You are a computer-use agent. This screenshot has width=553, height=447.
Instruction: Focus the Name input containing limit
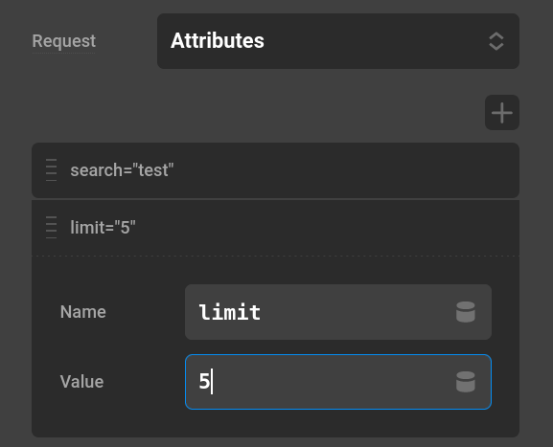point(338,312)
